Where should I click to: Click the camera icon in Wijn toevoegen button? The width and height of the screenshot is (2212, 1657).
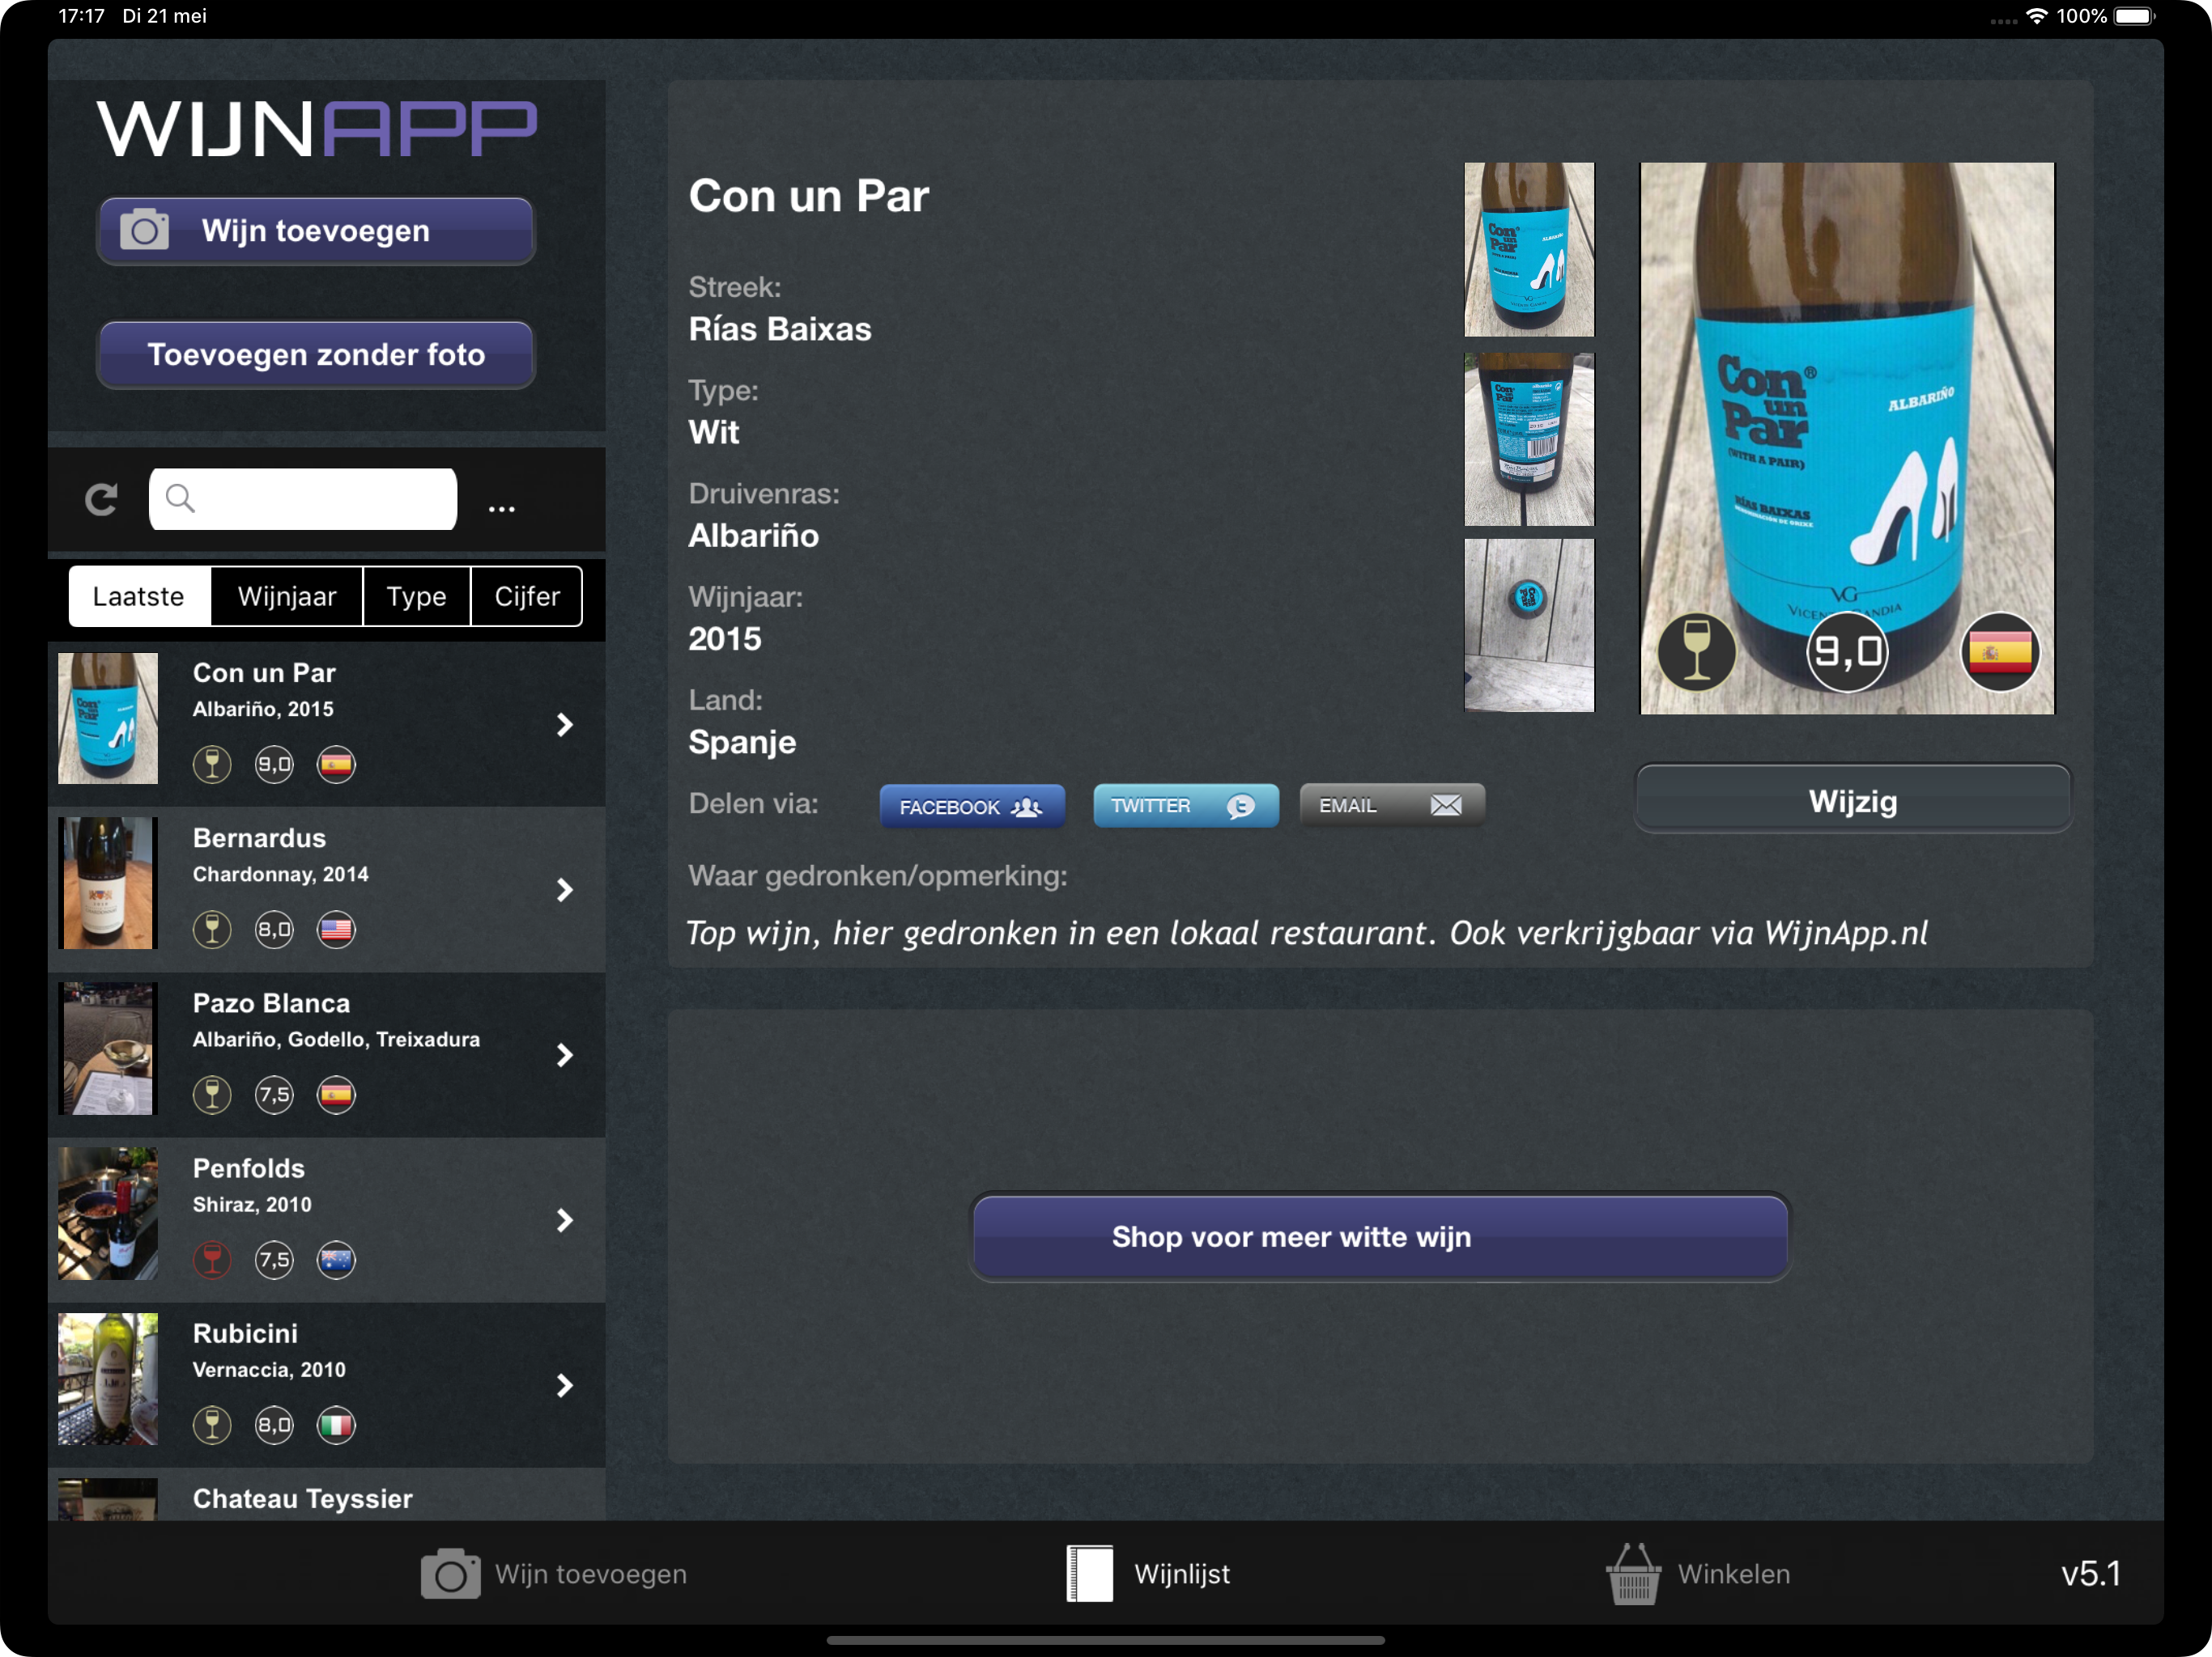coord(144,230)
